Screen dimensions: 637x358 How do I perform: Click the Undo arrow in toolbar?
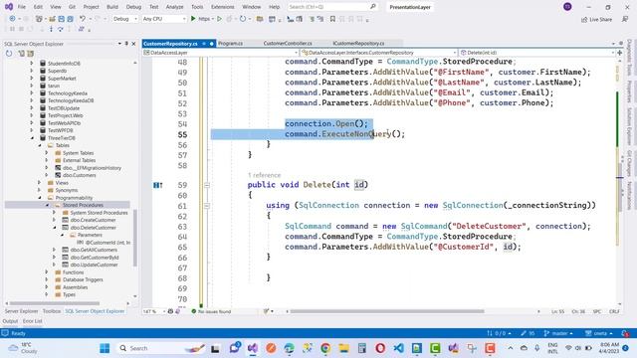pos(83,19)
